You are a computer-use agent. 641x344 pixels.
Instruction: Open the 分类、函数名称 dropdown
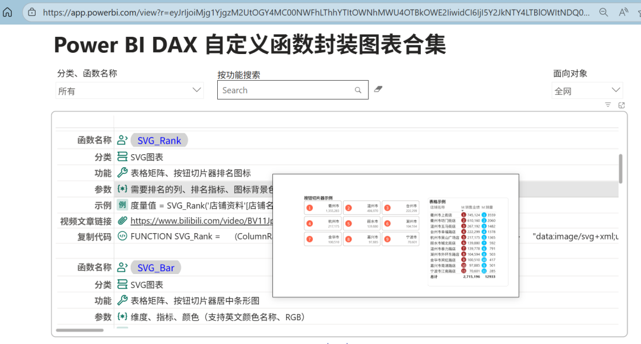point(129,91)
